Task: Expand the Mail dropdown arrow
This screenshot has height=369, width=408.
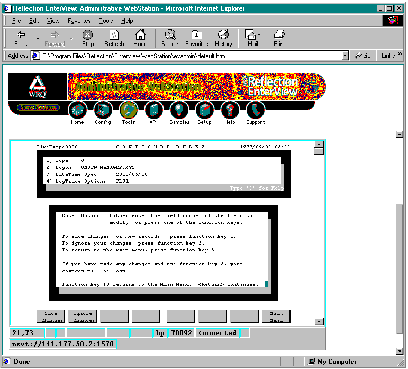Action: tap(259, 34)
